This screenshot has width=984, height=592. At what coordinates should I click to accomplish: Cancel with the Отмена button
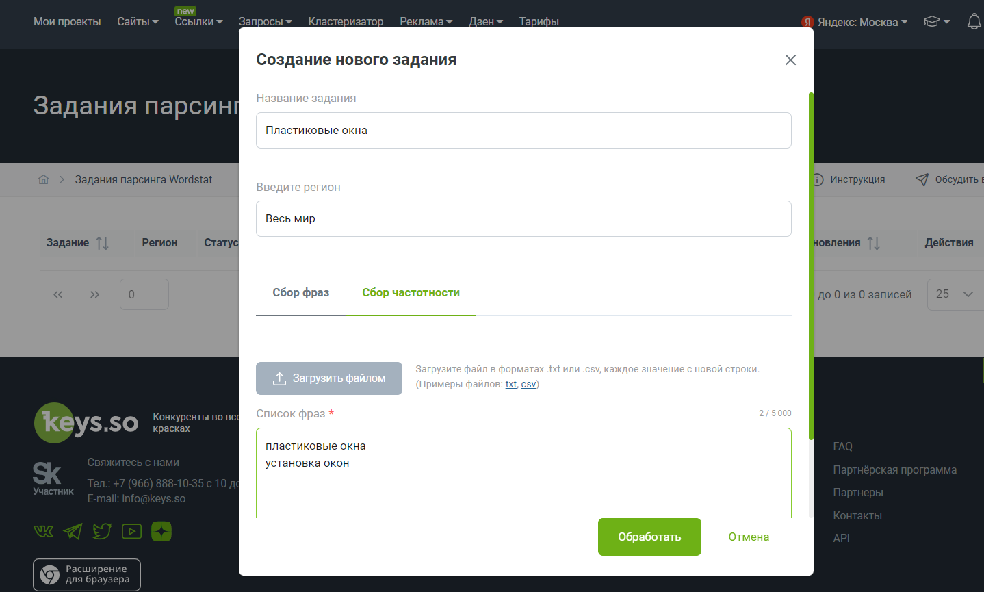(x=749, y=537)
